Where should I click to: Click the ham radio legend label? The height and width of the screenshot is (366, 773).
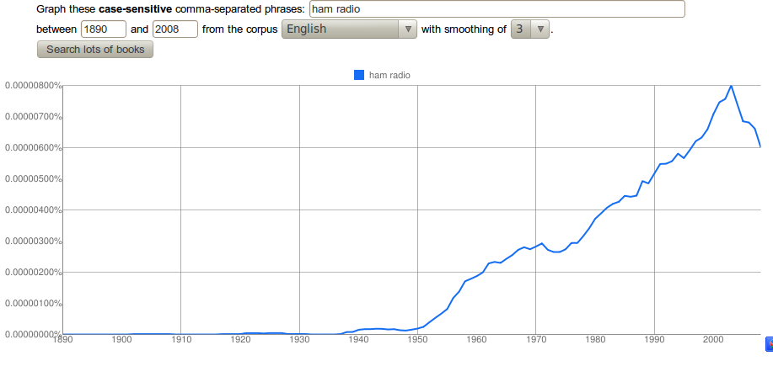coord(389,75)
